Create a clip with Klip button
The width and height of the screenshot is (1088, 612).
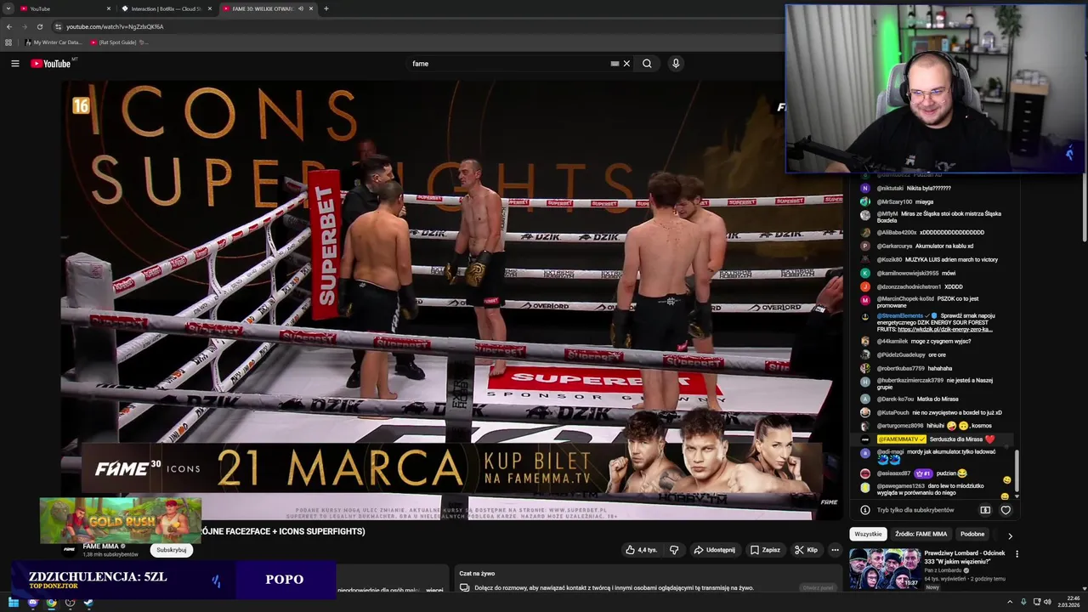tap(806, 550)
